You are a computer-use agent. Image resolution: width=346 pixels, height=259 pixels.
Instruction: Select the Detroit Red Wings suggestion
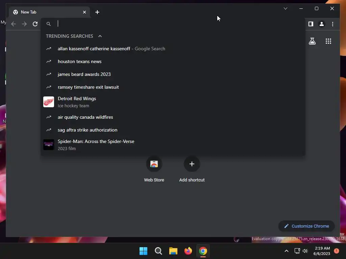[x=173, y=102]
